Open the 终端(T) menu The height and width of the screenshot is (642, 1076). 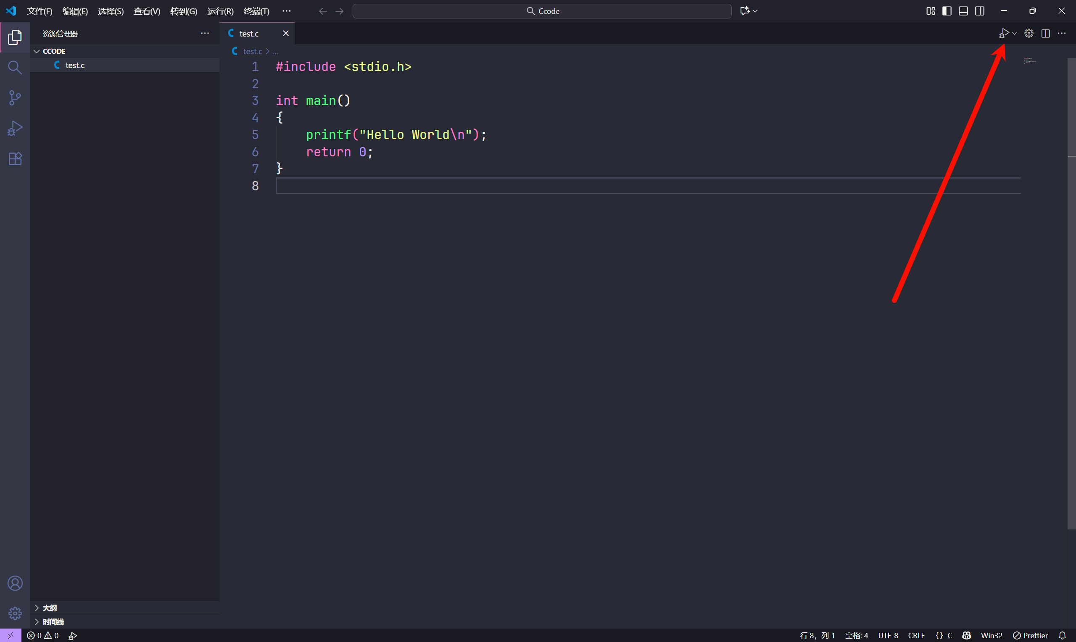pos(256,11)
